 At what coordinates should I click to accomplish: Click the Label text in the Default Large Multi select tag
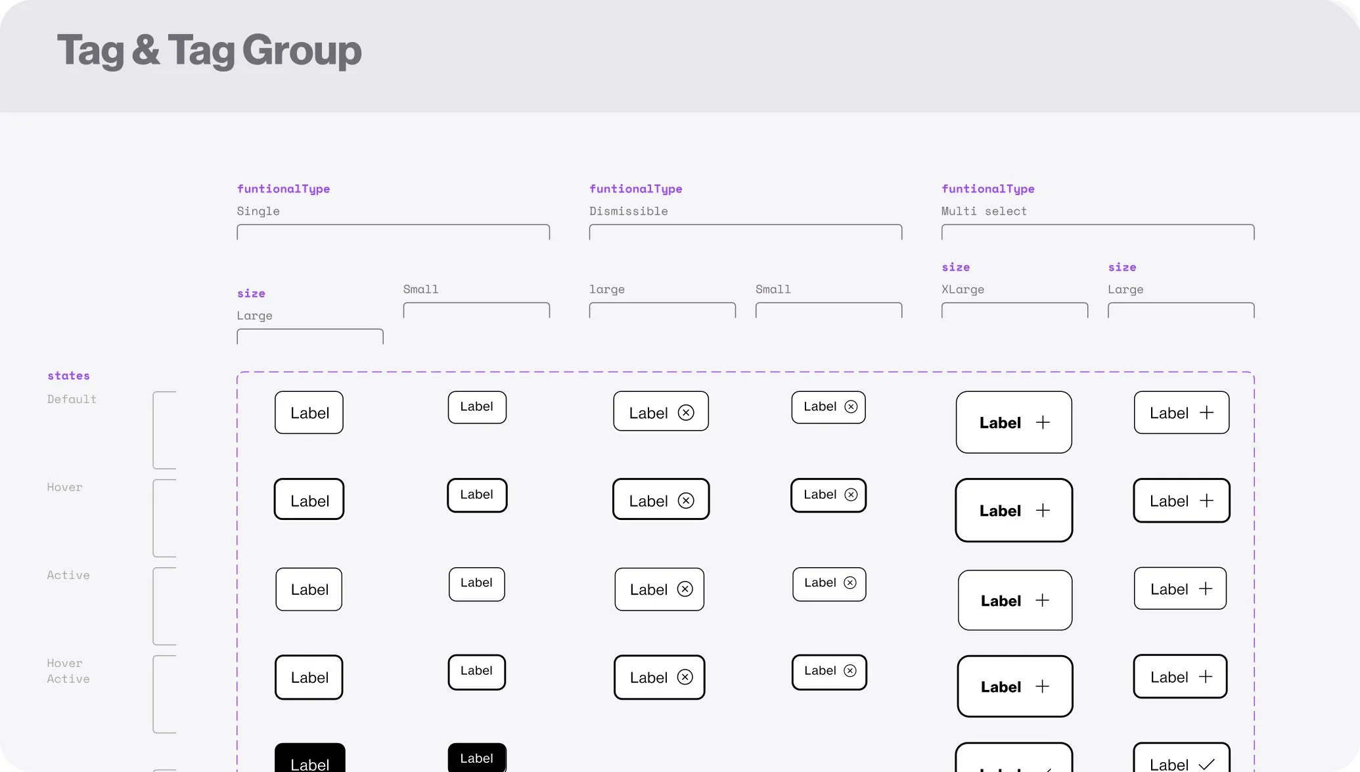click(1169, 413)
